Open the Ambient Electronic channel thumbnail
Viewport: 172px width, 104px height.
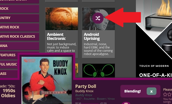(62, 19)
